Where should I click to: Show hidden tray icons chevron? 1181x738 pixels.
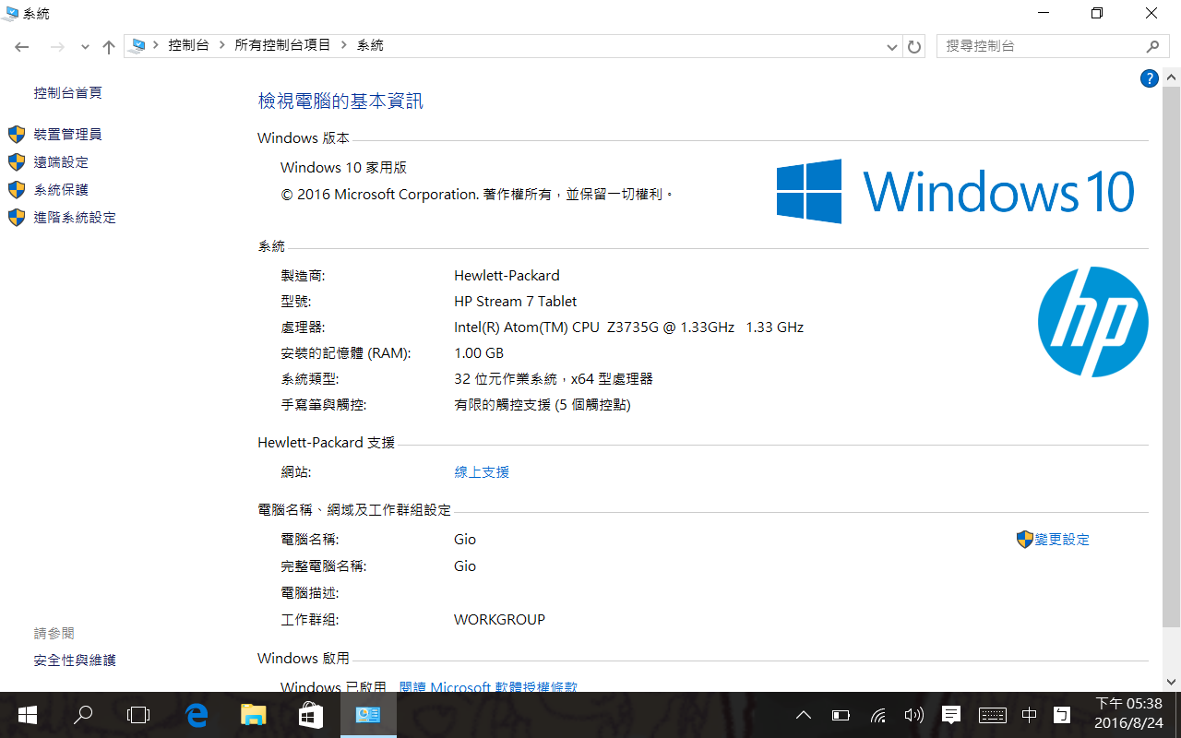pyautogui.click(x=804, y=715)
